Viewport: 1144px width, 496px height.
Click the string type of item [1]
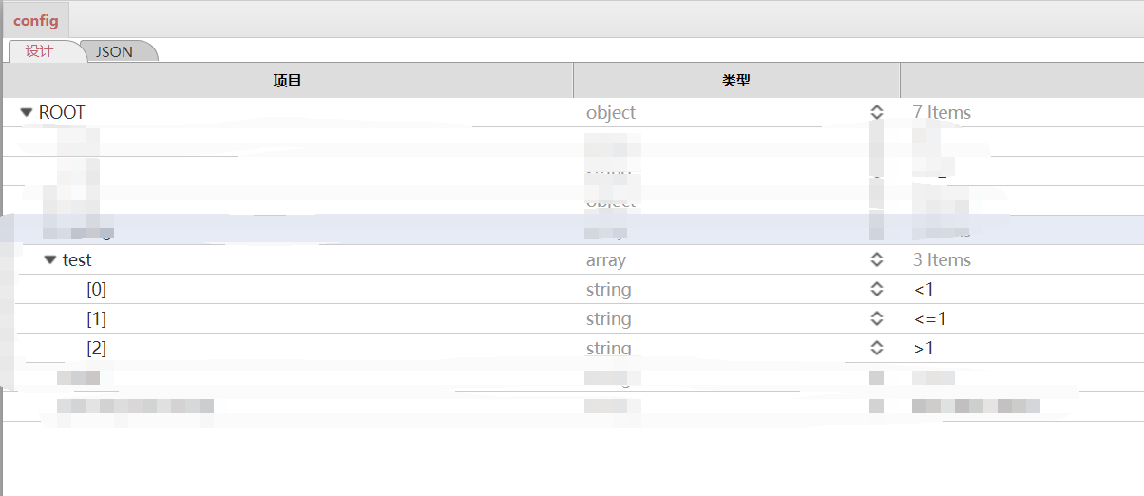click(608, 318)
